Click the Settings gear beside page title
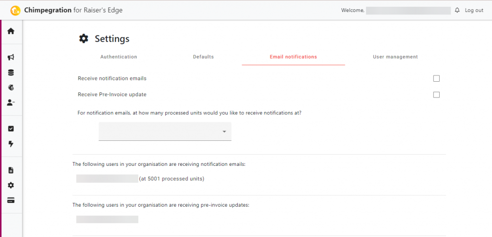This screenshot has height=237, width=492. point(84,39)
